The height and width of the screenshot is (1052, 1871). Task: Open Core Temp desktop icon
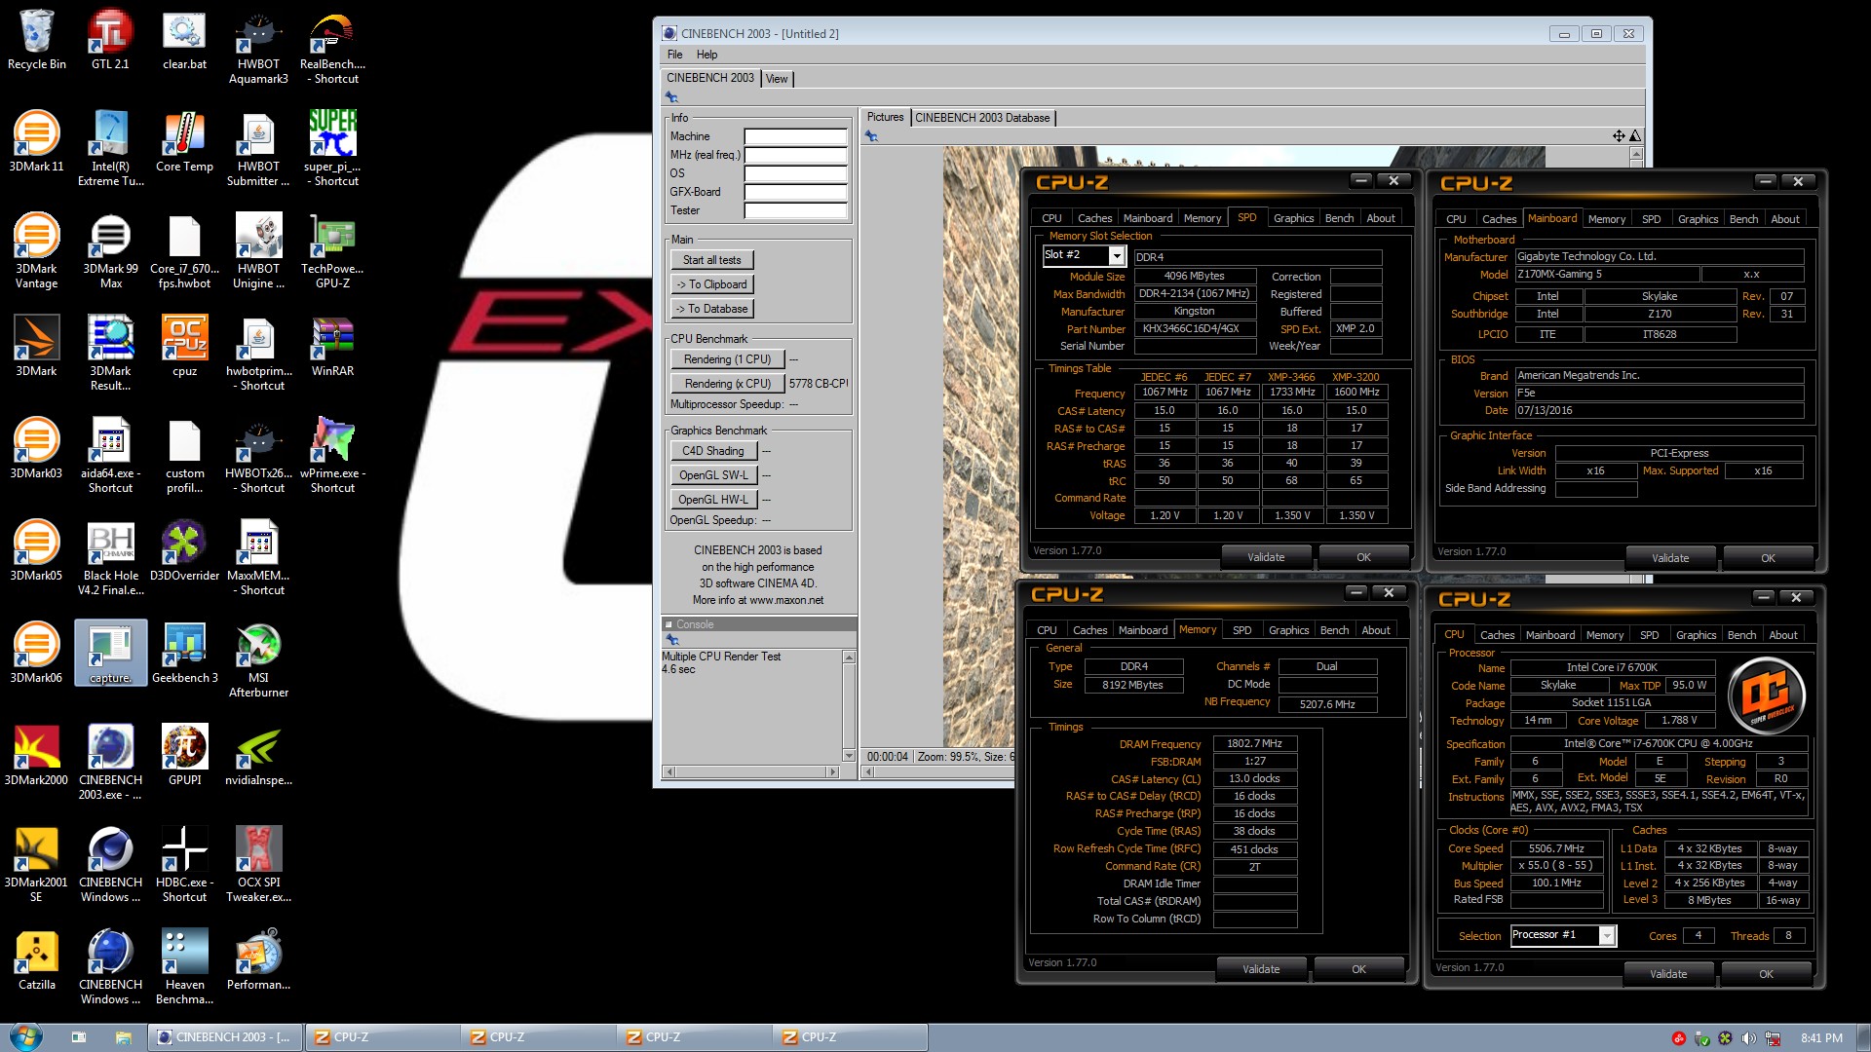pyautogui.click(x=184, y=142)
